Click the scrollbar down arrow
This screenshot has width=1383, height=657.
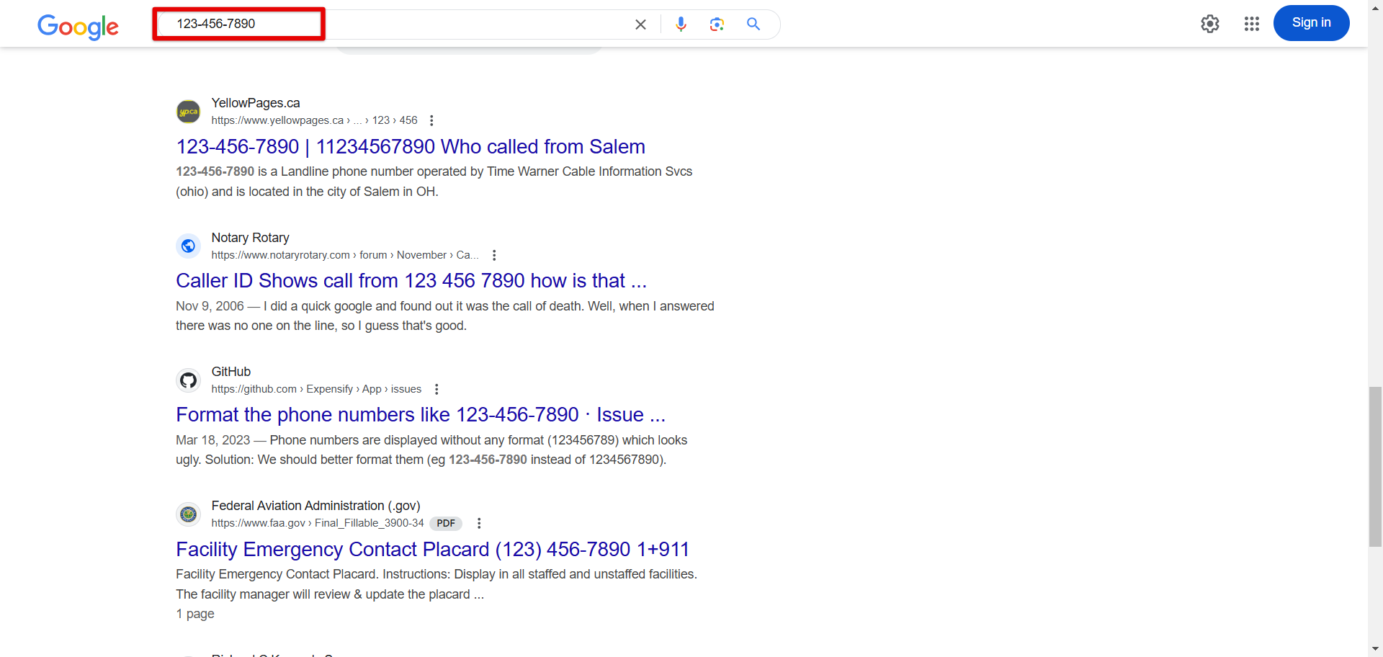1375,649
